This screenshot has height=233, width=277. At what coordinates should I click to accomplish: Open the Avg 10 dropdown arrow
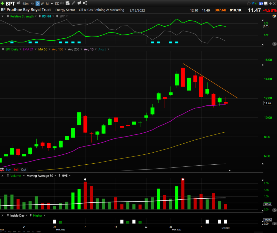[96, 49]
